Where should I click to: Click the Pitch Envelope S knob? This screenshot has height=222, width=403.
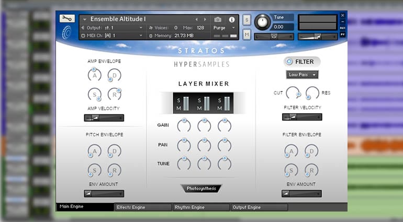[x=95, y=170]
